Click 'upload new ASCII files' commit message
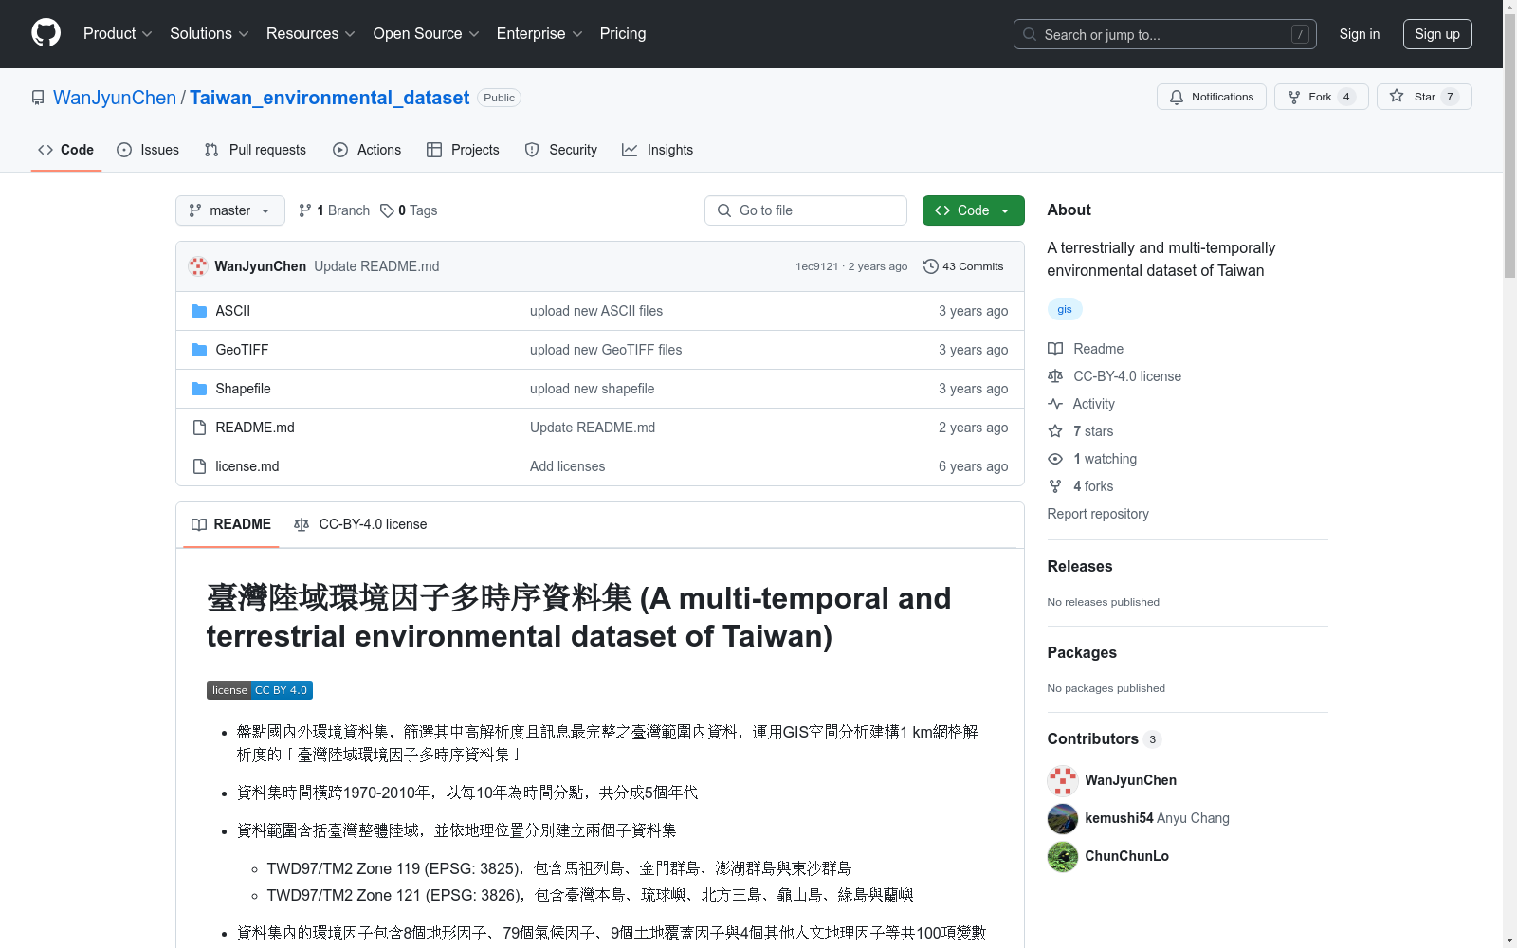 pos(596,311)
